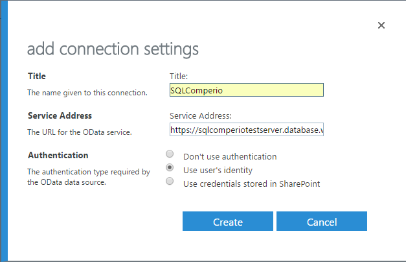Click the bold Authentication section heading

[x=58, y=156]
